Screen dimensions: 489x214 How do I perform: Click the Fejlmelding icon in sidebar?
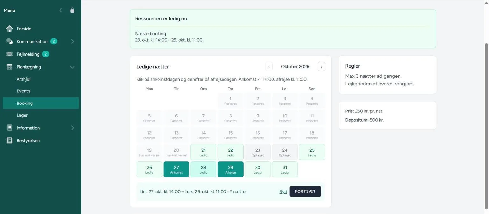(10, 54)
